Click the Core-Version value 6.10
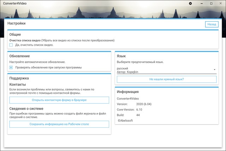Screen dimensions: 226x151 click(139, 110)
